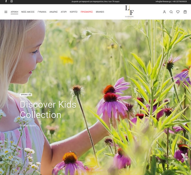Open ΝΕΕΣ ΑΦΙΞΕΙΣ menu item
191x175 pixels.
click(x=28, y=12)
